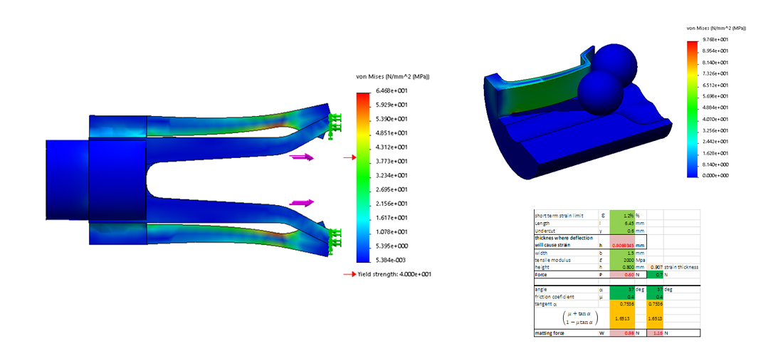This screenshot has height=356, width=783.
Task: Click the 4.070e+001 legend value
Action: point(716,119)
